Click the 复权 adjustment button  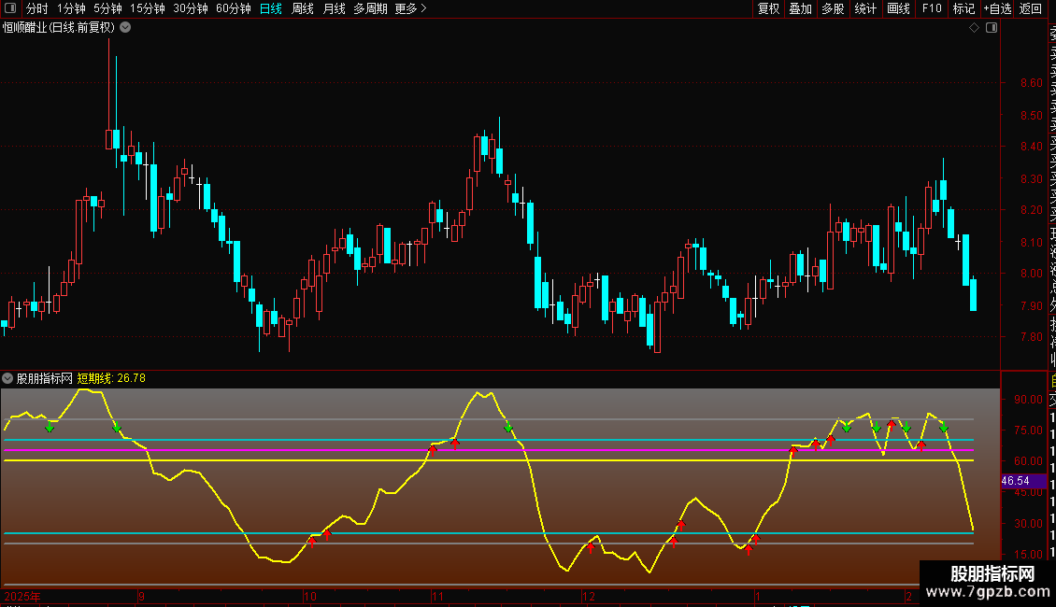[x=768, y=8]
